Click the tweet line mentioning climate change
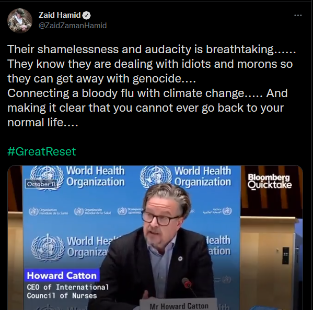 click(147, 93)
